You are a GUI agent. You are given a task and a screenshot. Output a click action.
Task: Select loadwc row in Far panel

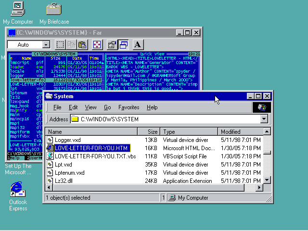pyautogui.click(x=56, y=67)
